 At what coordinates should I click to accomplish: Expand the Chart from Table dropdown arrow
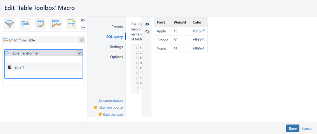(81, 40)
